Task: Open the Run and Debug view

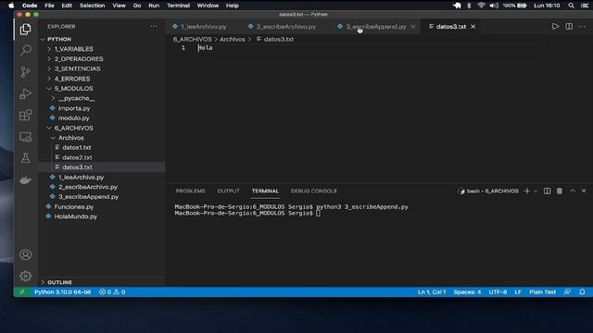Action: (25, 93)
